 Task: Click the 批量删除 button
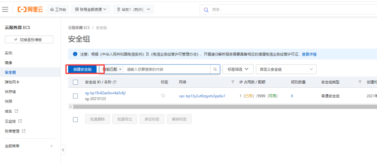pyautogui.click(x=98, y=119)
